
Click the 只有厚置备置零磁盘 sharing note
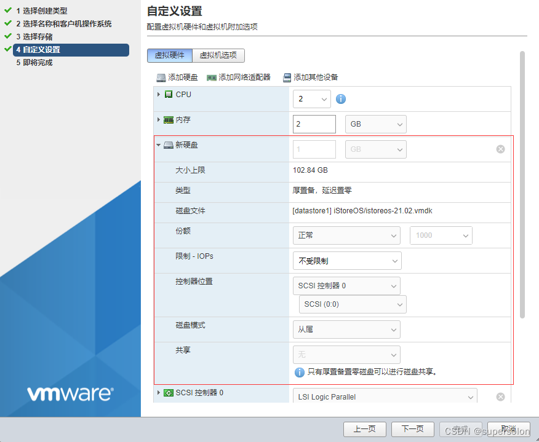(372, 372)
